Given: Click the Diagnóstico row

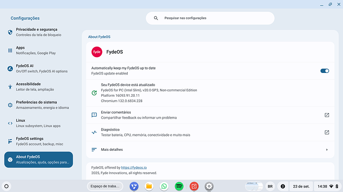Looking at the screenshot, I should pos(210,132).
